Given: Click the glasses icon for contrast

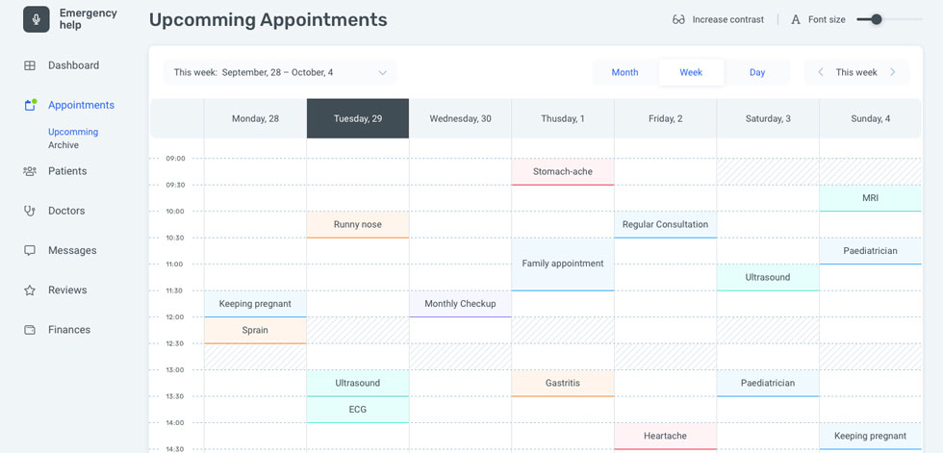Looking at the screenshot, I should pos(679,20).
